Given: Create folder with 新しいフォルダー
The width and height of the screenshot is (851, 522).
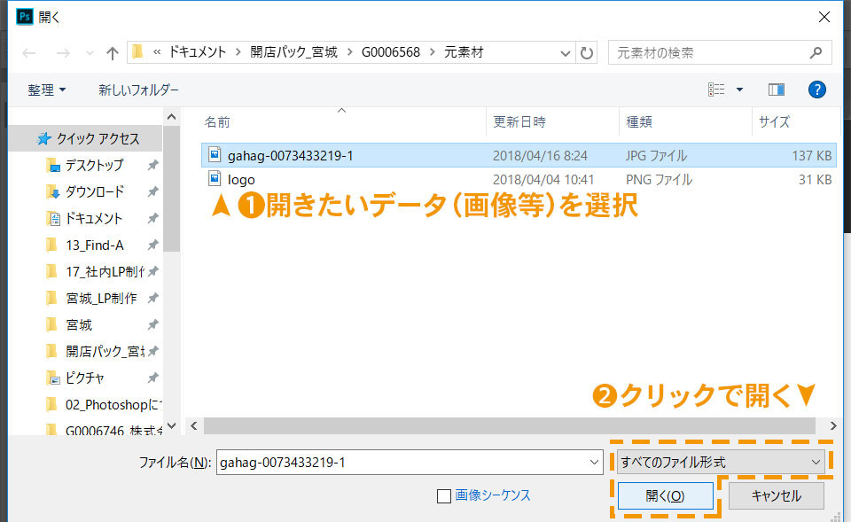Looking at the screenshot, I should coord(138,90).
